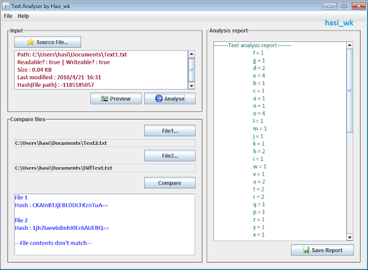The height and width of the screenshot is (270, 368).
Task: Click the 'j = 1' report row
Action: pos(258,136)
